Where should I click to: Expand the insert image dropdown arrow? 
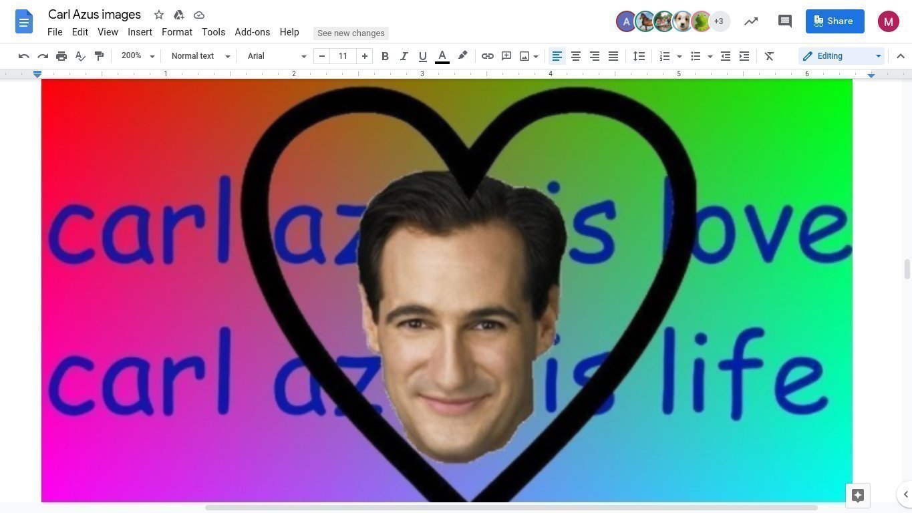536,57
